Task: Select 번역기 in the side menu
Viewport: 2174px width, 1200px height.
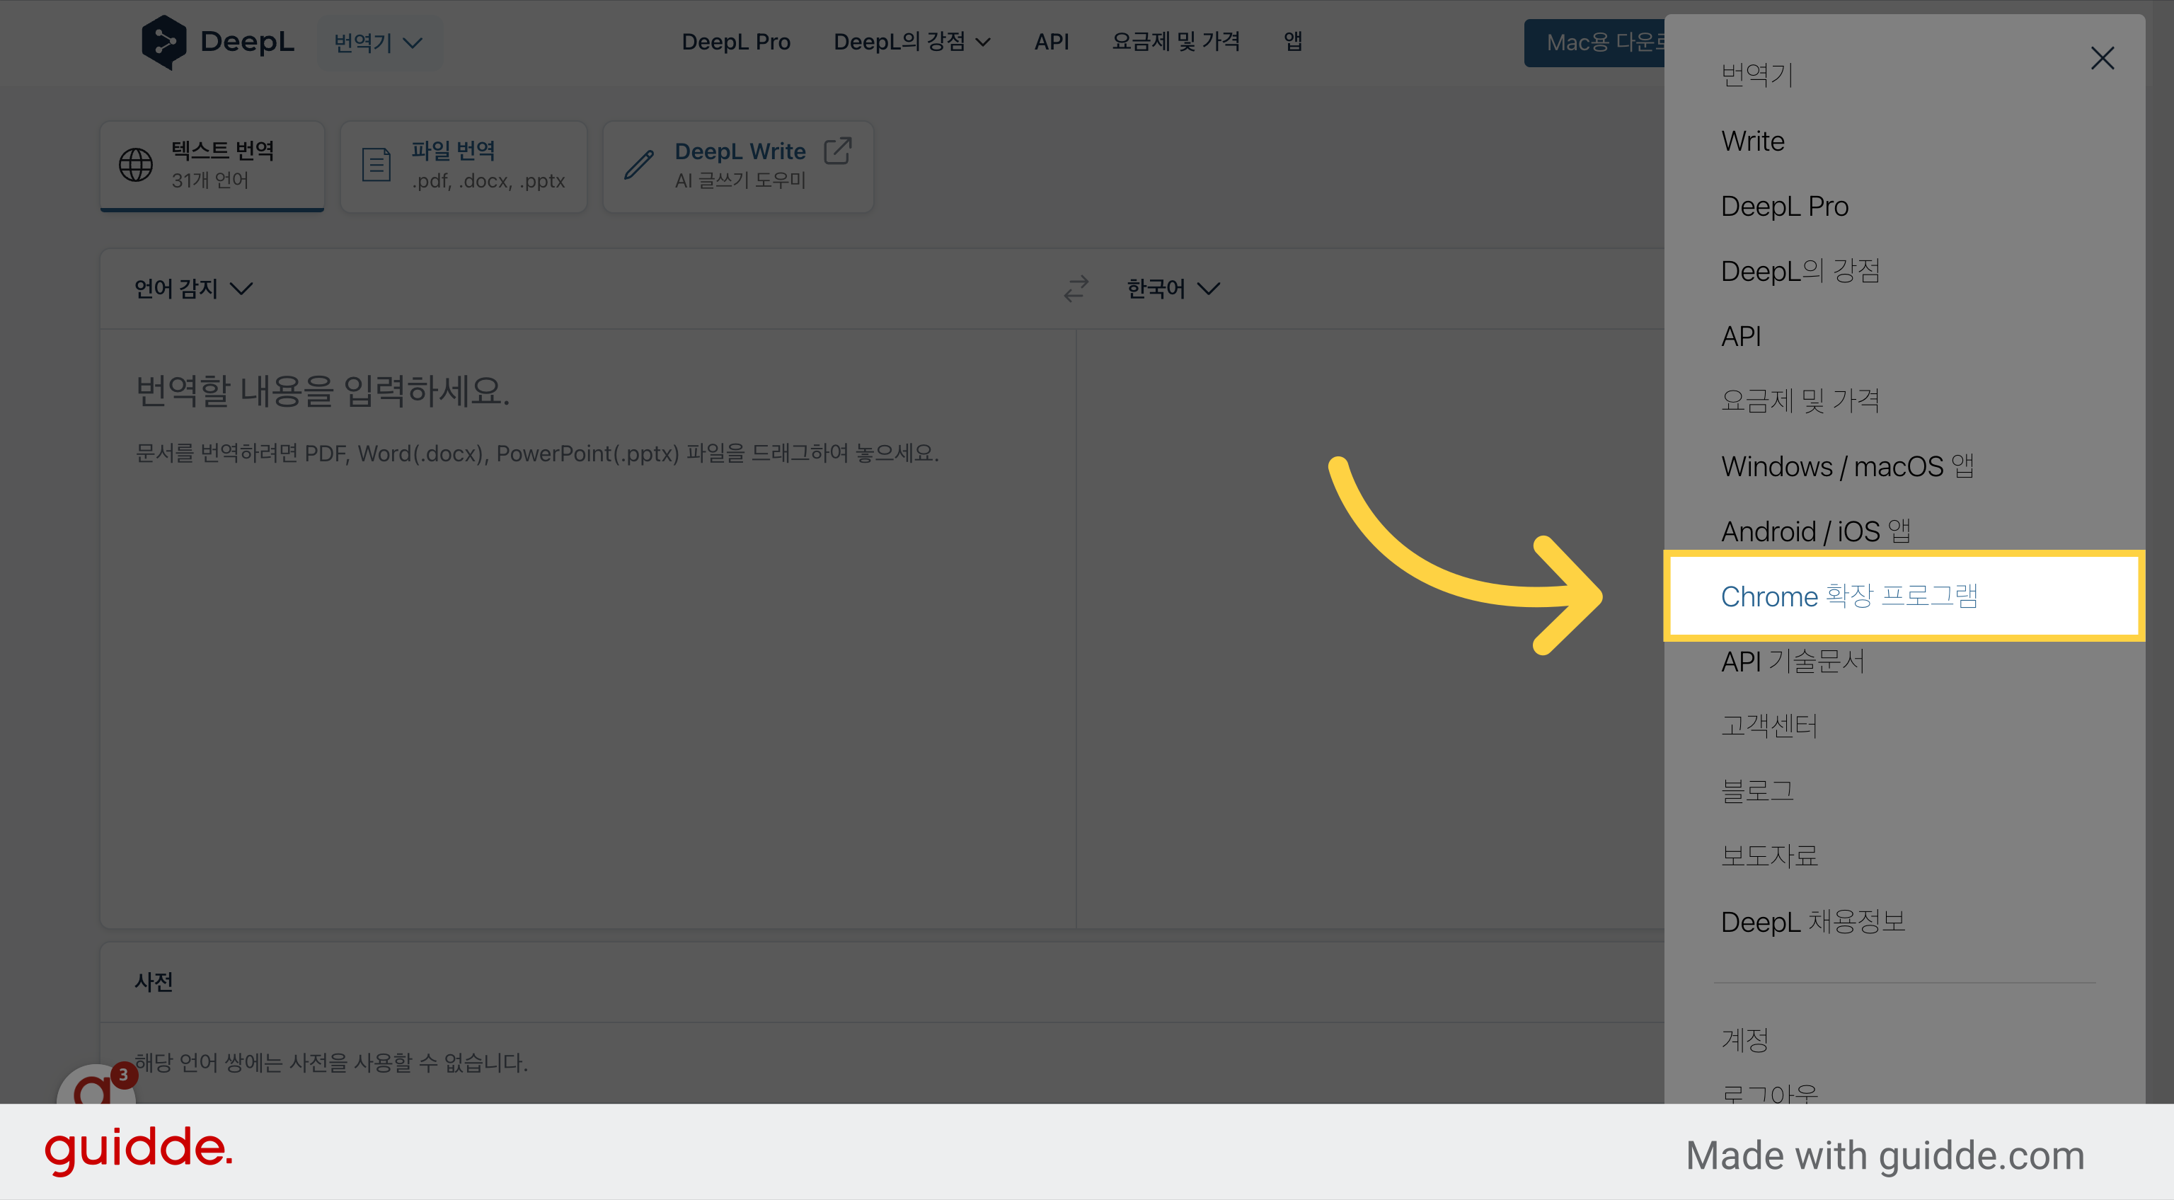Action: pyautogui.click(x=1757, y=76)
